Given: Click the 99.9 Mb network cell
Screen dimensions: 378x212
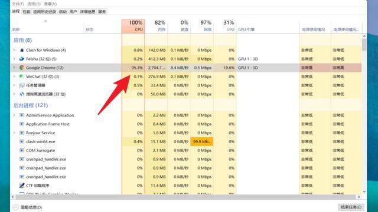Looking at the screenshot, I should coord(202,141).
